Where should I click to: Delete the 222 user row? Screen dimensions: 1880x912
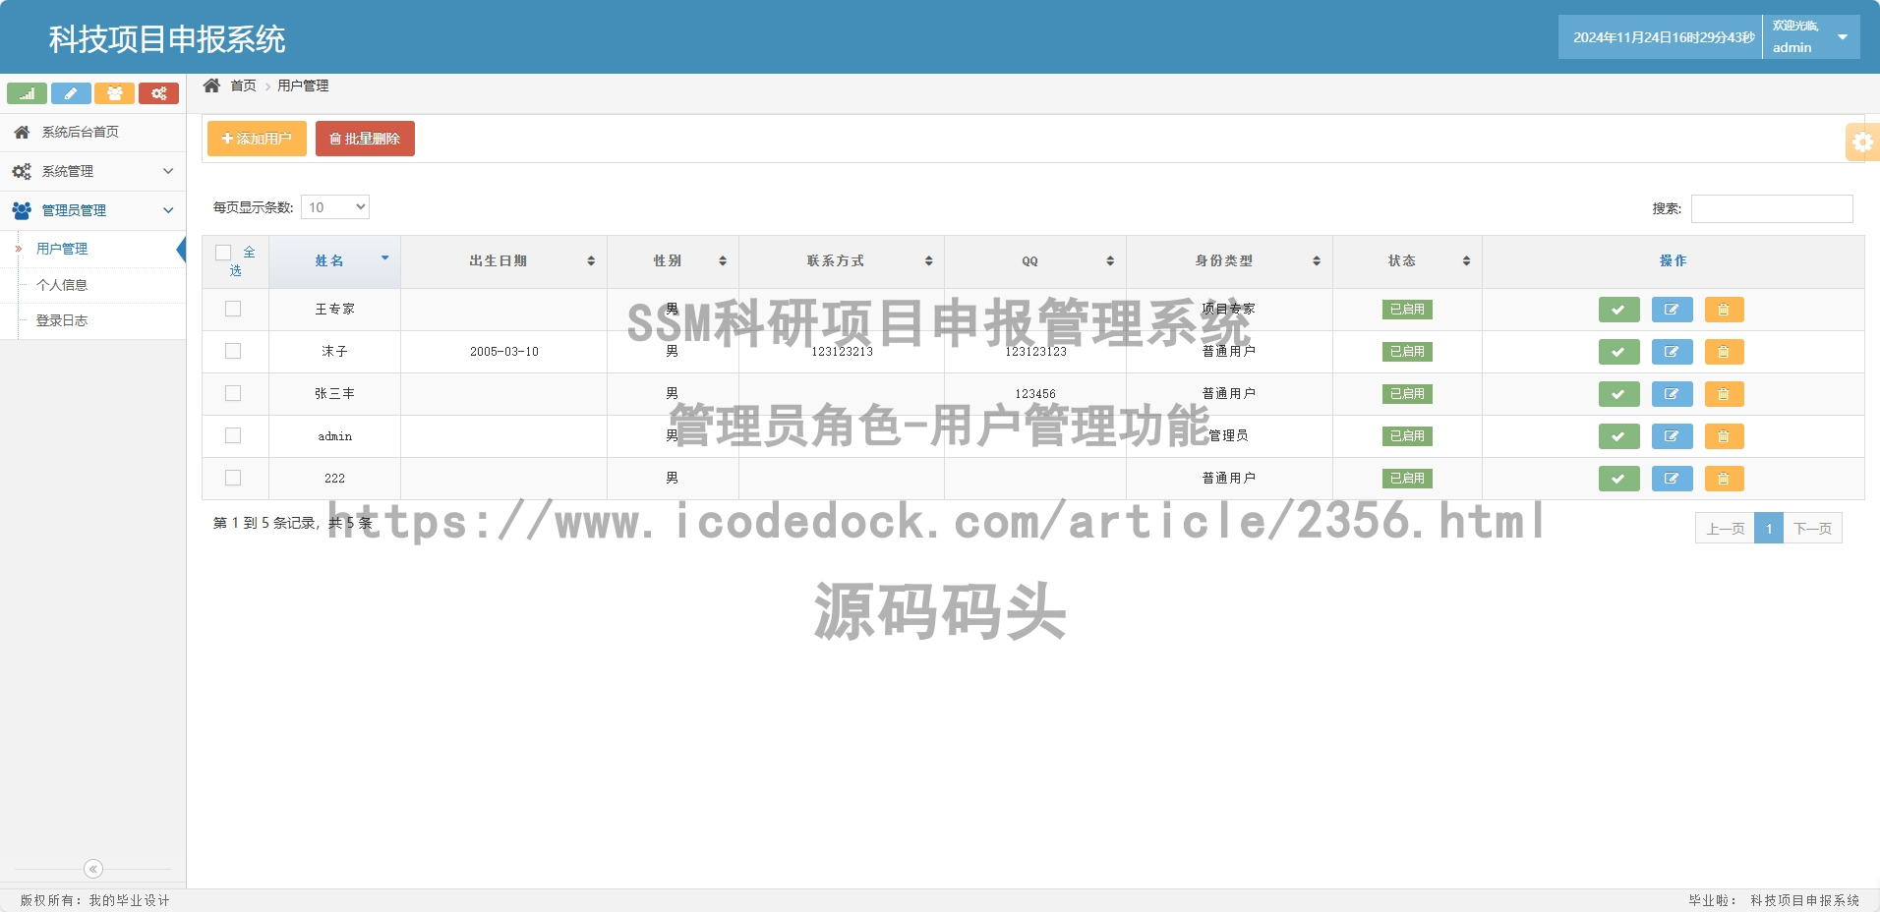click(1724, 479)
